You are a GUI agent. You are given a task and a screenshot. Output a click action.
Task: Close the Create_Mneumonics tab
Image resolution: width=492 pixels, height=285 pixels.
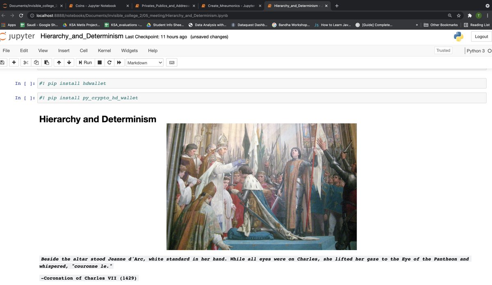pyautogui.click(x=260, y=6)
